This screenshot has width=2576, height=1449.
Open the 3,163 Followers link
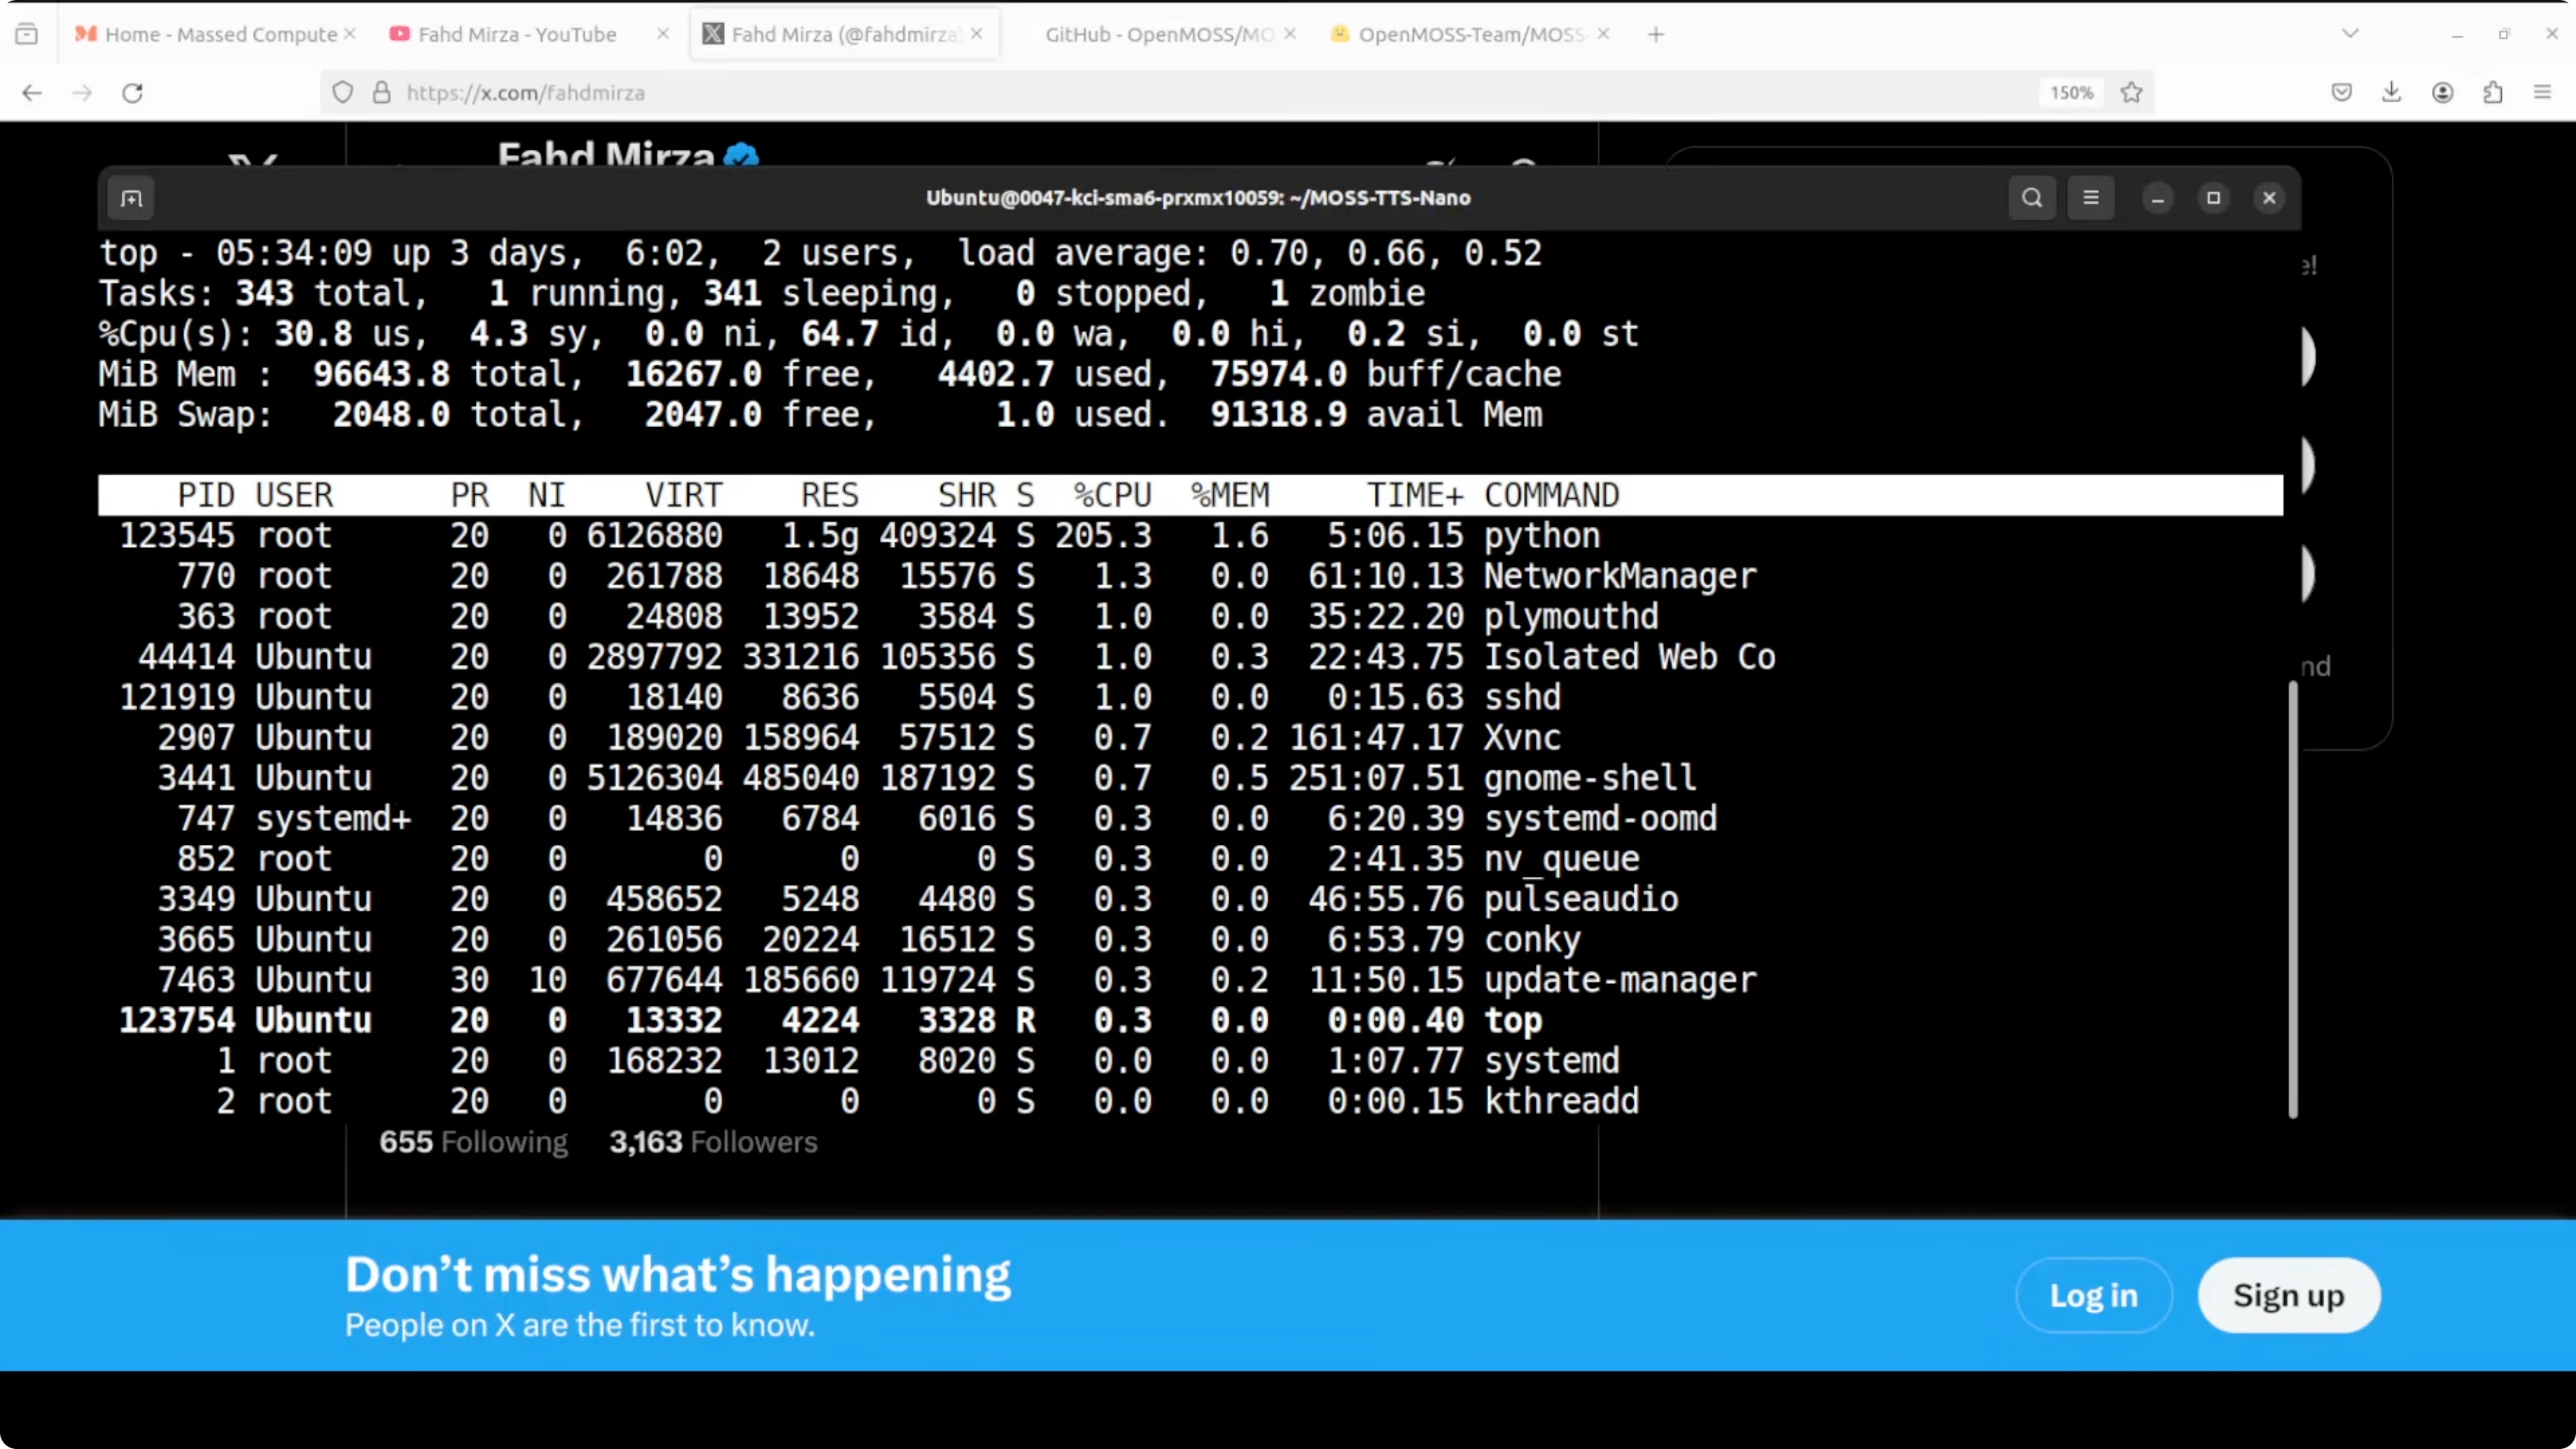[712, 1142]
